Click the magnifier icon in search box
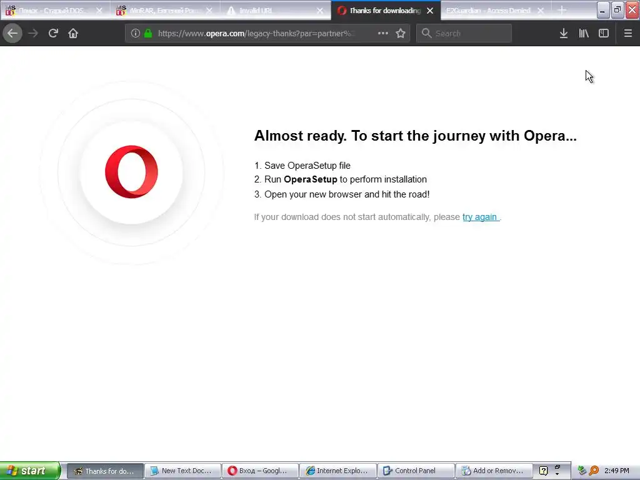 pyautogui.click(x=426, y=33)
